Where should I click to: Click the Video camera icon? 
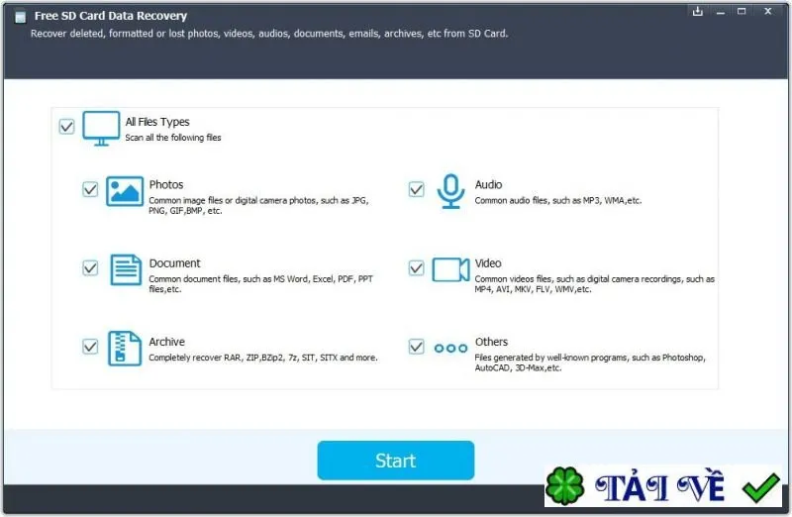pos(450,269)
